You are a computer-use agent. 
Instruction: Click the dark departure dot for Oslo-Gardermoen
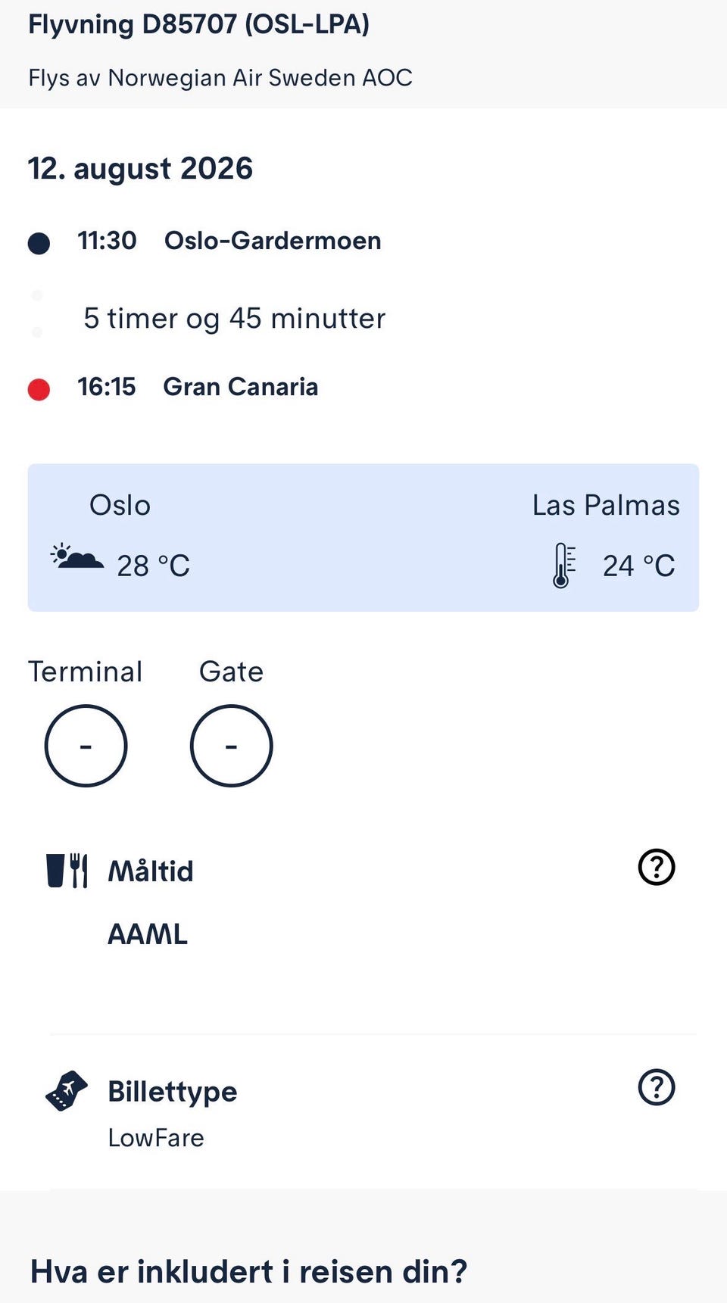(39, 243)
